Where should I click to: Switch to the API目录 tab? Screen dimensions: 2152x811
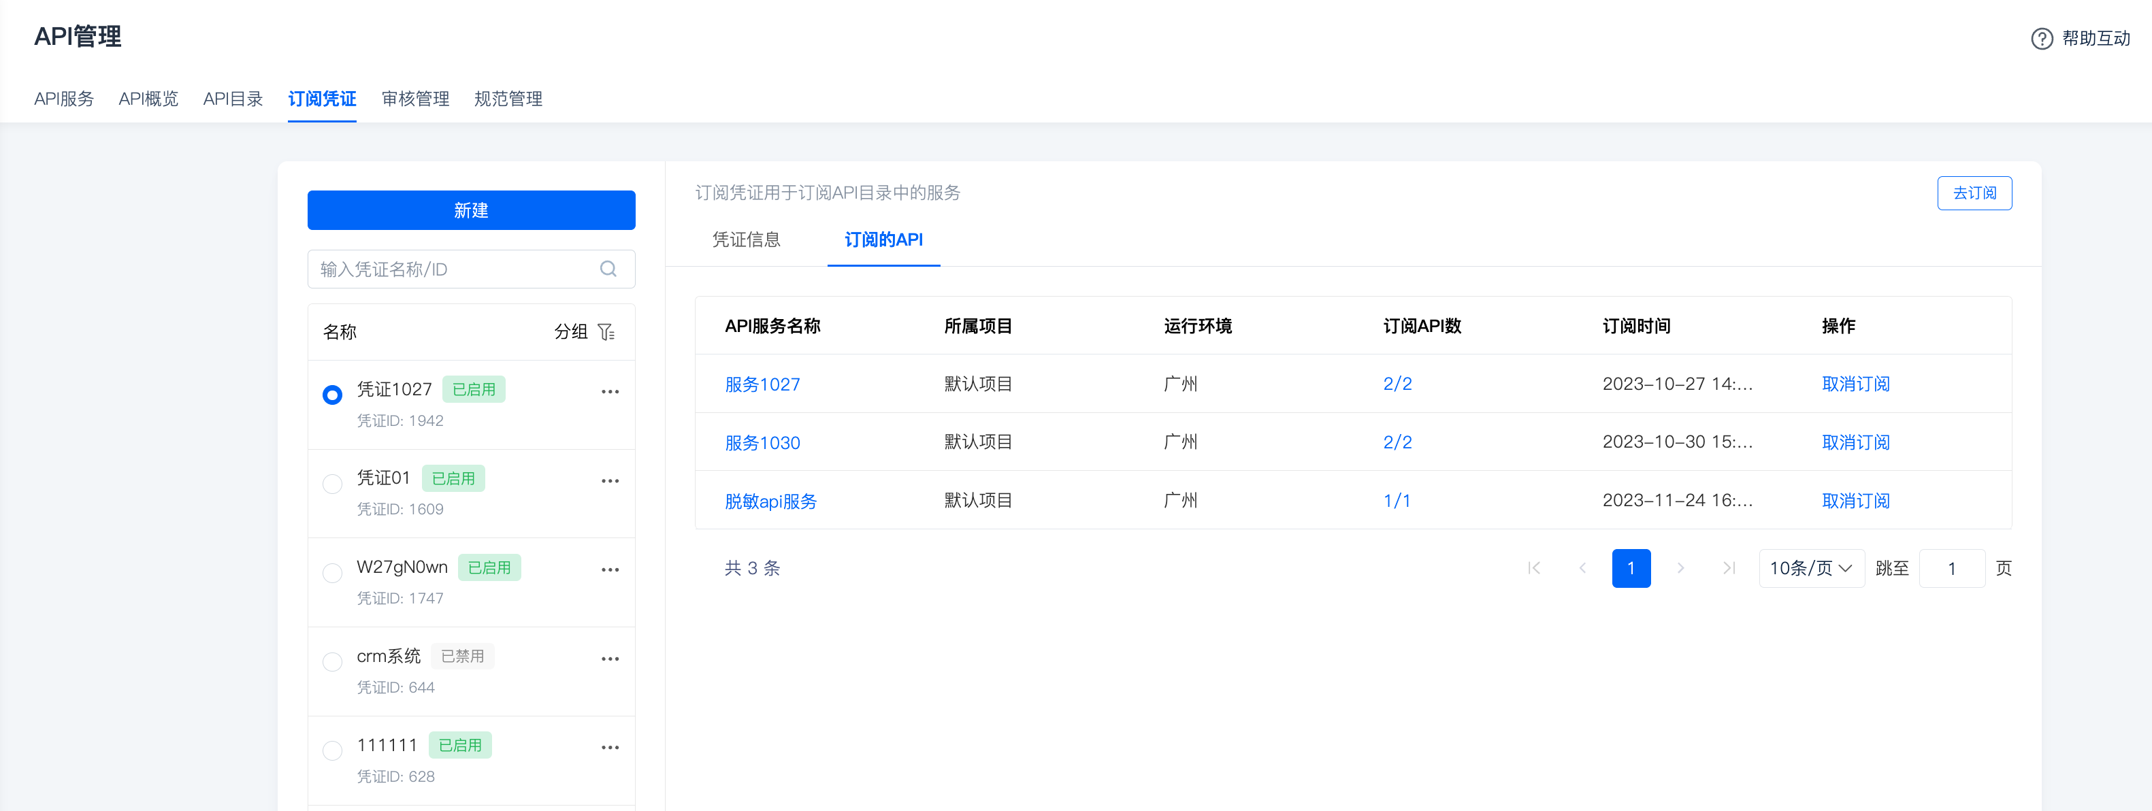coord(233,99)
